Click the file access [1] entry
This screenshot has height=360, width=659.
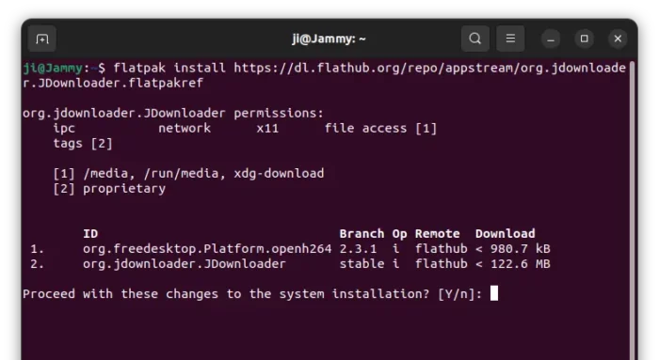[380, 129]
